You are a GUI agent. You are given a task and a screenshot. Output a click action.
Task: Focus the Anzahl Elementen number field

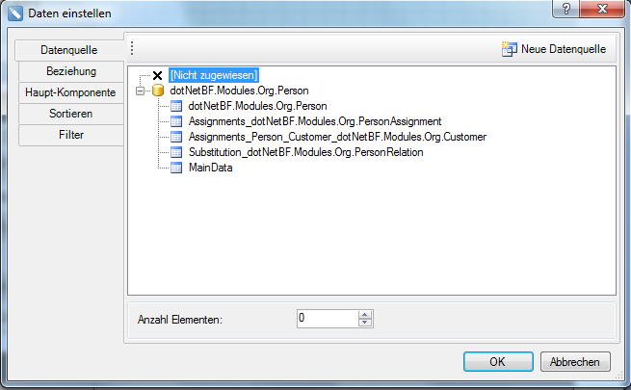point(327,318)
